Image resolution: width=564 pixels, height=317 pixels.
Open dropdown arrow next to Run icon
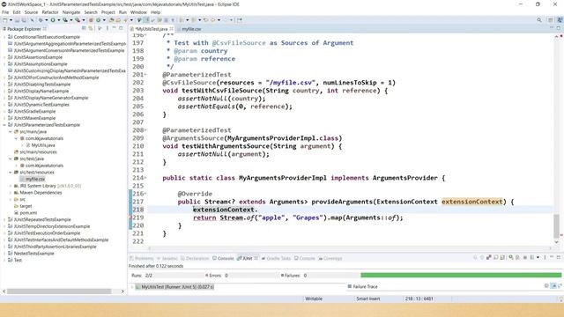[59, 20]
